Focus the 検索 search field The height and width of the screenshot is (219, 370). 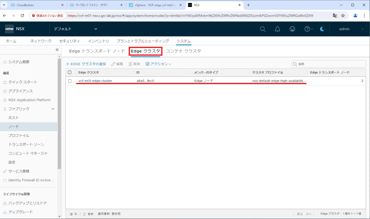coord(329,64)
